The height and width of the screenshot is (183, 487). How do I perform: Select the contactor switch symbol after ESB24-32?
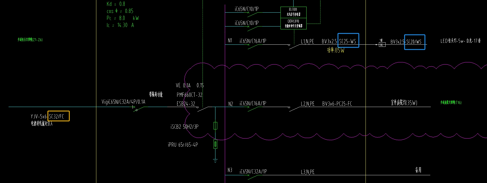(203, 109)
